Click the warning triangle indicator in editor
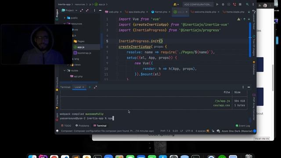The height and width of the screenshot is (158, 281). [239, 19]
